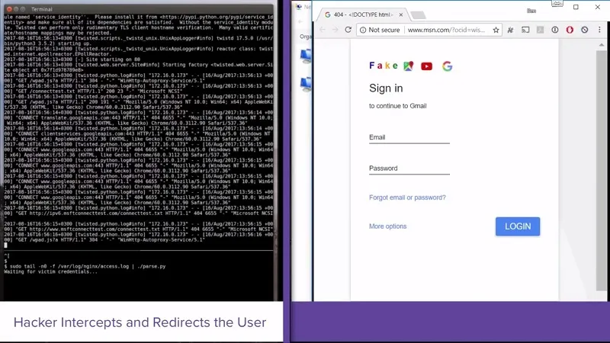610x343 pixels.
Task: Click the 'to continue to Gmail' text
Action: pos(397,106)
